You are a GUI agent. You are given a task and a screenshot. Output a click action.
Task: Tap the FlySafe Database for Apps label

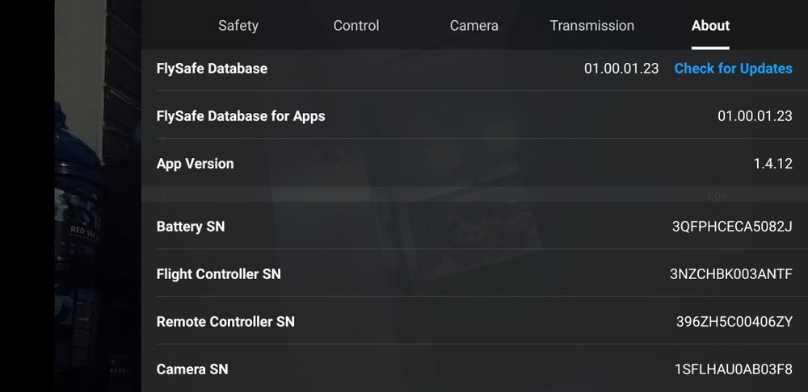pos(241,116)
